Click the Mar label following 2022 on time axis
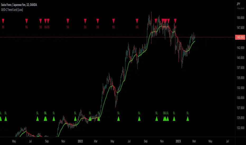This screenshot has width=246, height=145. pos(96,141)
